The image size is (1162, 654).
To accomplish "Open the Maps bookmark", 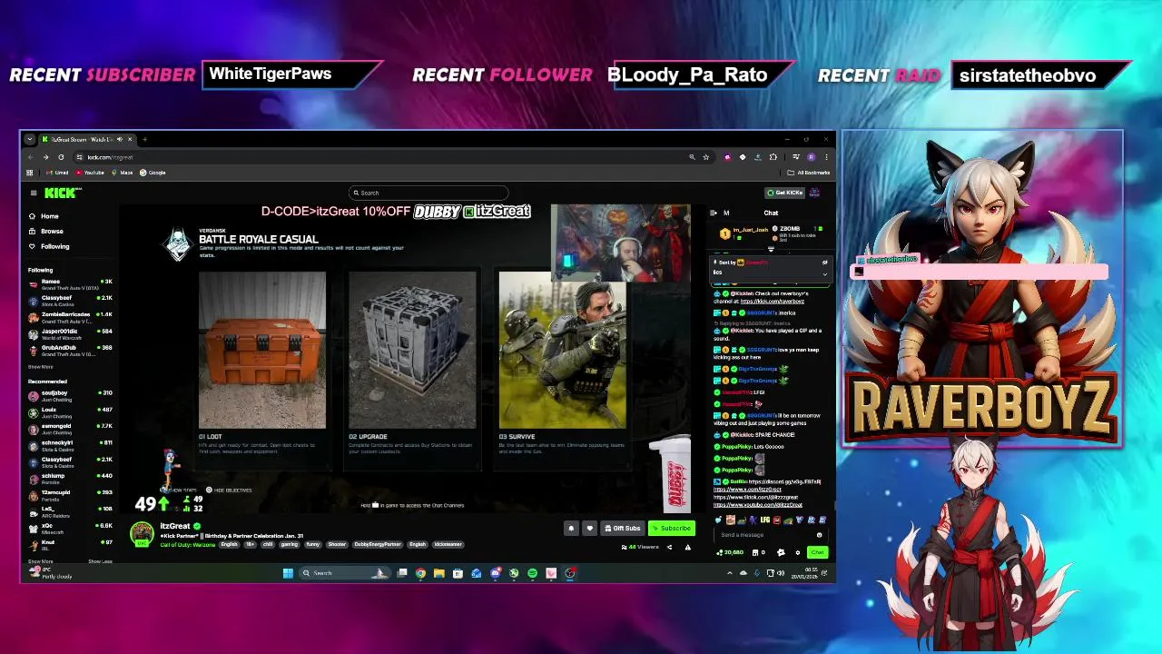I will [123, 173].
